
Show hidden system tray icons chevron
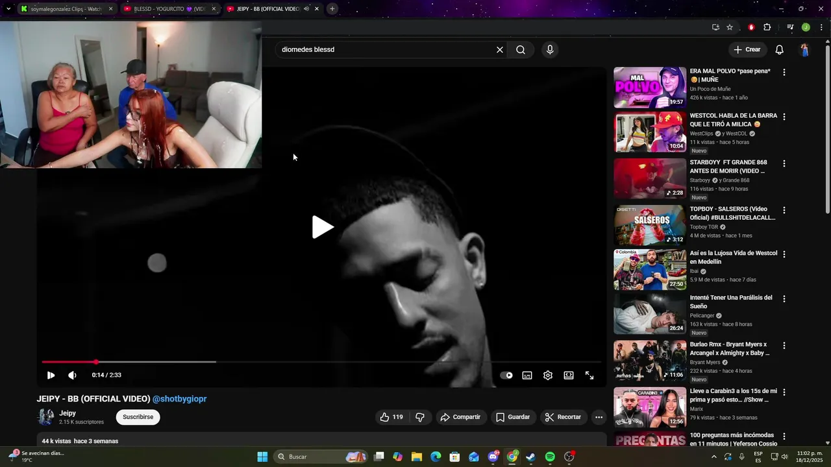[x=714, y=457]
